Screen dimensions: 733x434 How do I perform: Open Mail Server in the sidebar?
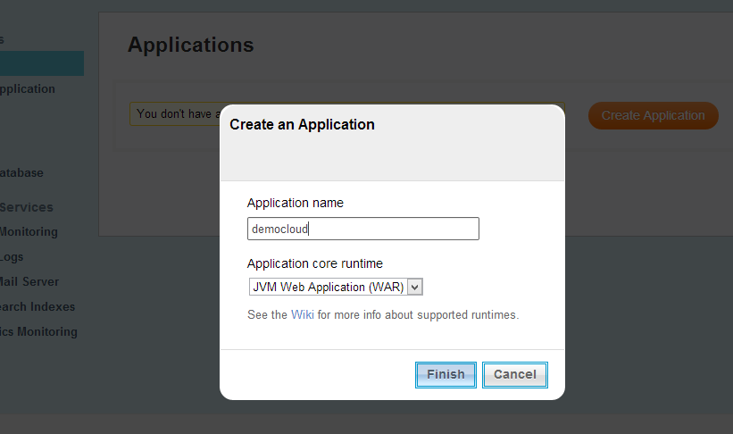click(x=29, y=281)
